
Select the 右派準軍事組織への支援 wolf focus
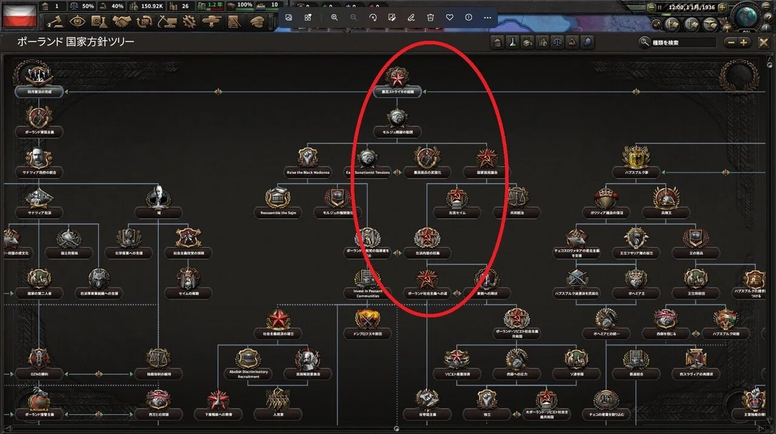click(x=99, y=283)
